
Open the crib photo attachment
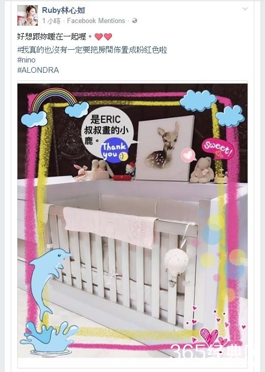(132, 220)
